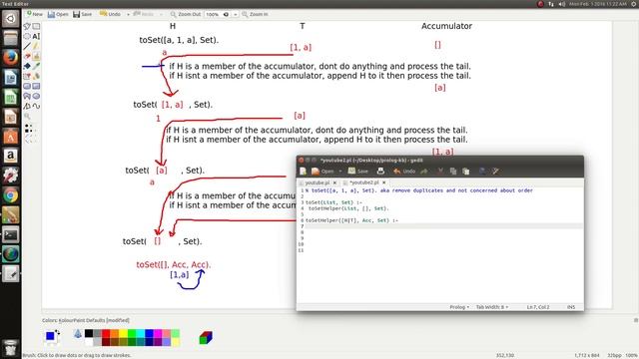Copy selection in gedit toolbar

click(453, 172)
